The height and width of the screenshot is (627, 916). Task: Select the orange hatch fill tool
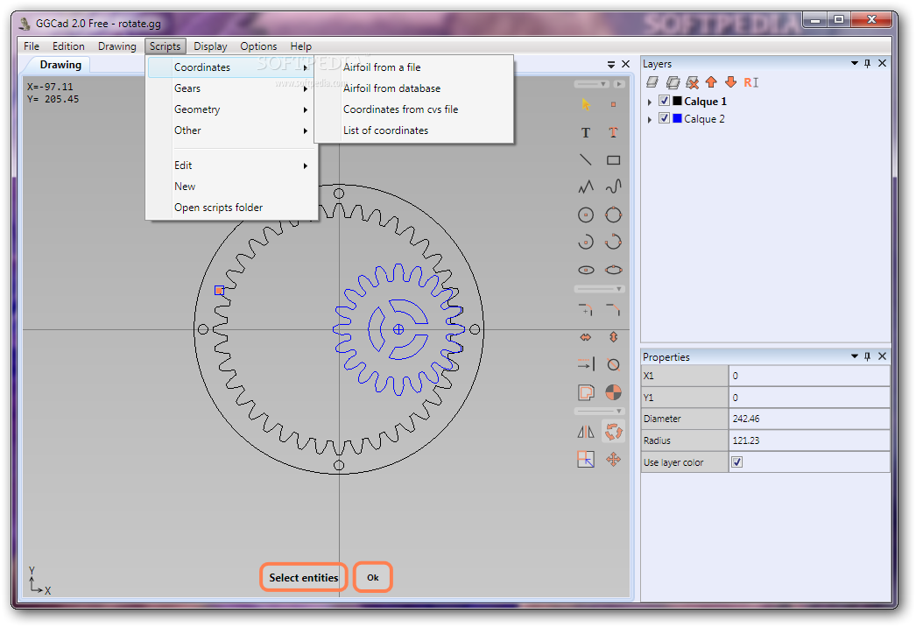tap(613, 392)
